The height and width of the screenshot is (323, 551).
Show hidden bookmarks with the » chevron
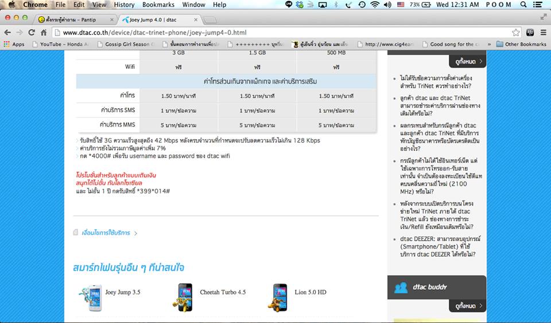[x=489, y=44]
